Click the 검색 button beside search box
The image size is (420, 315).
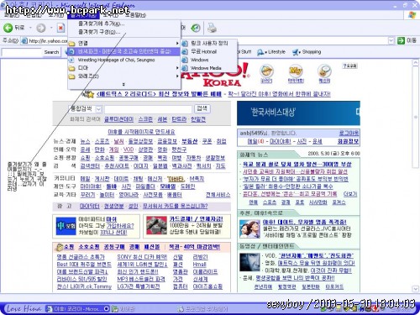202,108
